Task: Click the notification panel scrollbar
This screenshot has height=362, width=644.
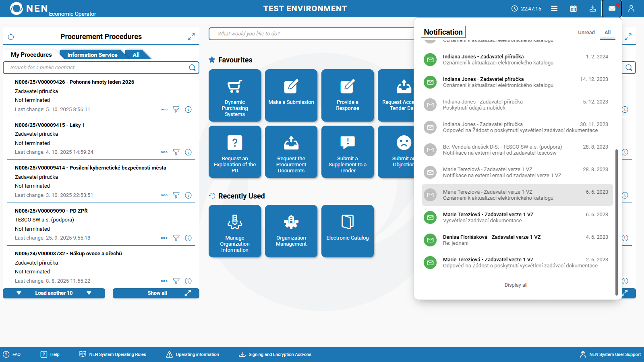Action: [616, 222]
